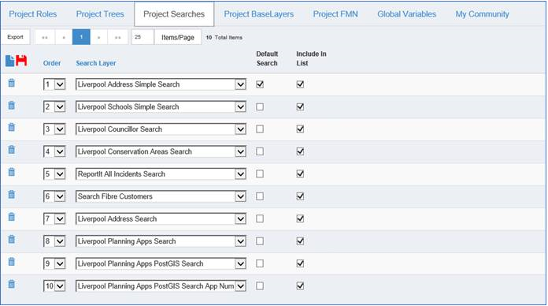
Task: Switch to the Project Trees tab
Action: 100,14
